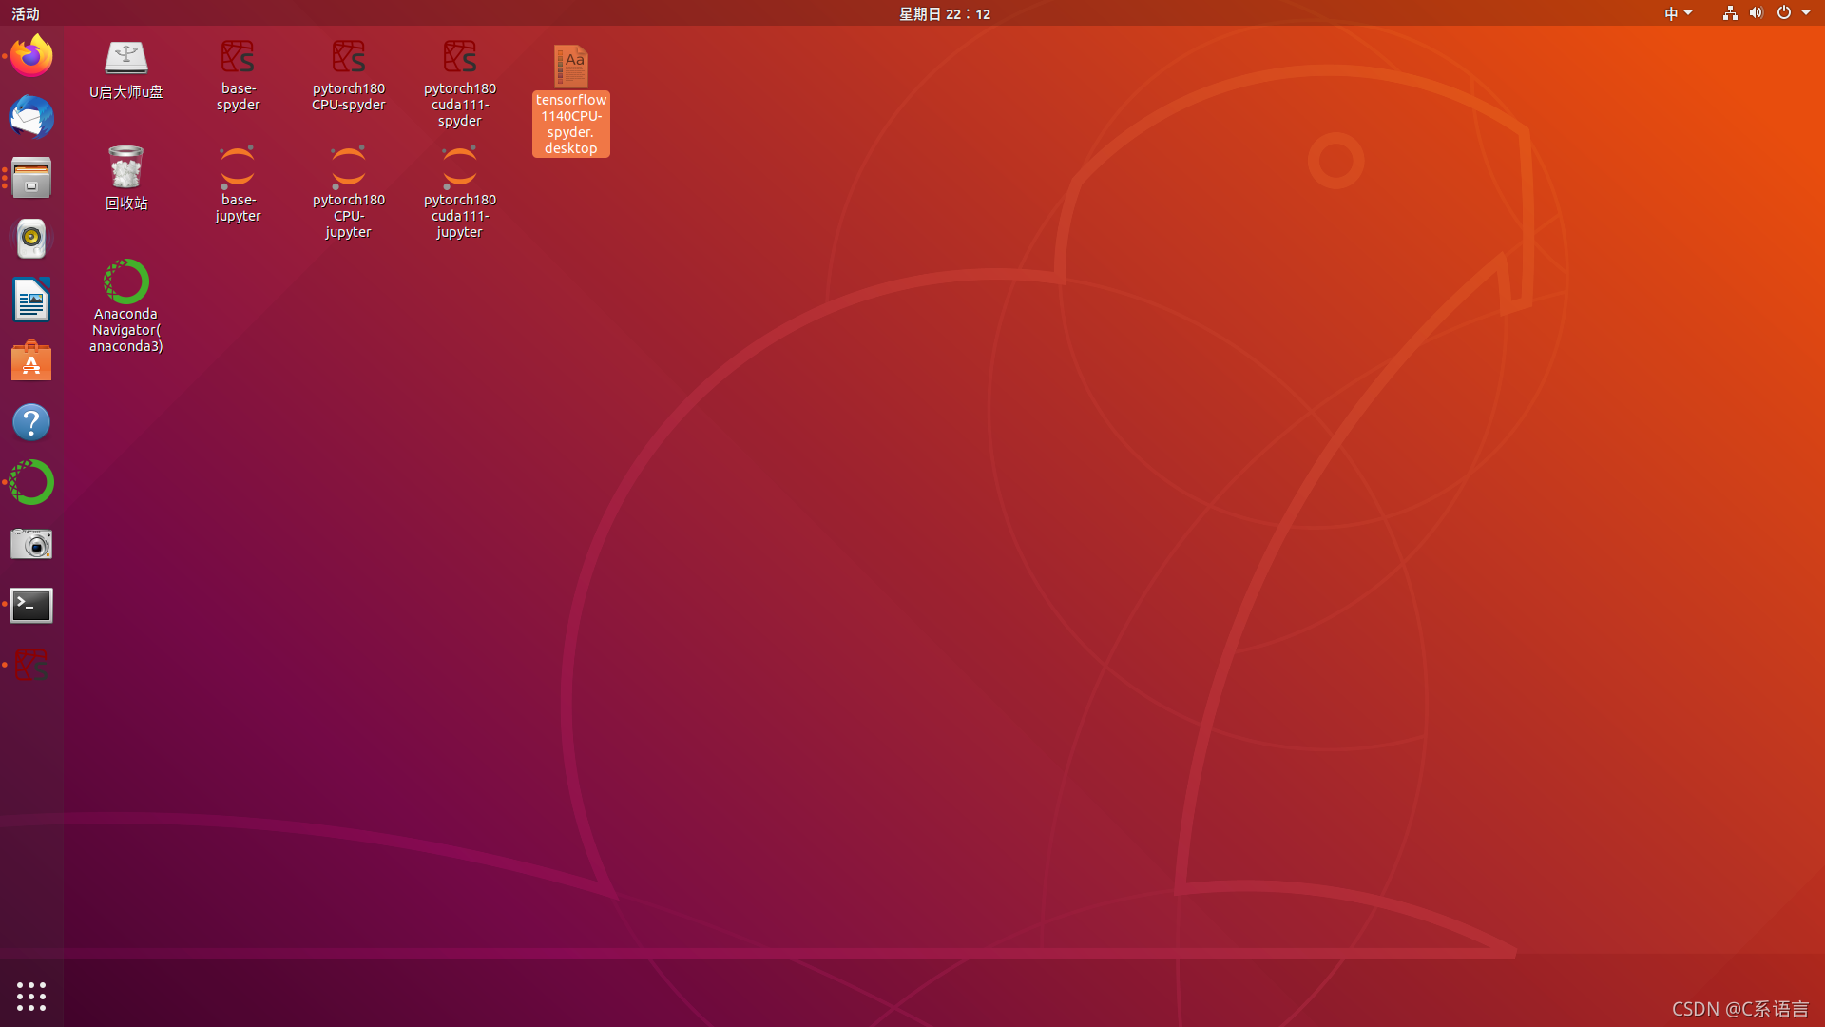Click the Spyder icon in the dock
This screenshot has width=1825, height=1027.
[31, 666]
